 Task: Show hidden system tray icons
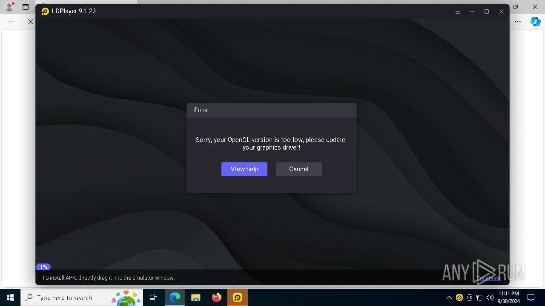(x=449, y=297)
